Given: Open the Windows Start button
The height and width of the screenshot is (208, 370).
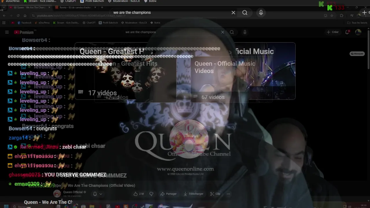Looking at the screenshot, I should (6, 206).
